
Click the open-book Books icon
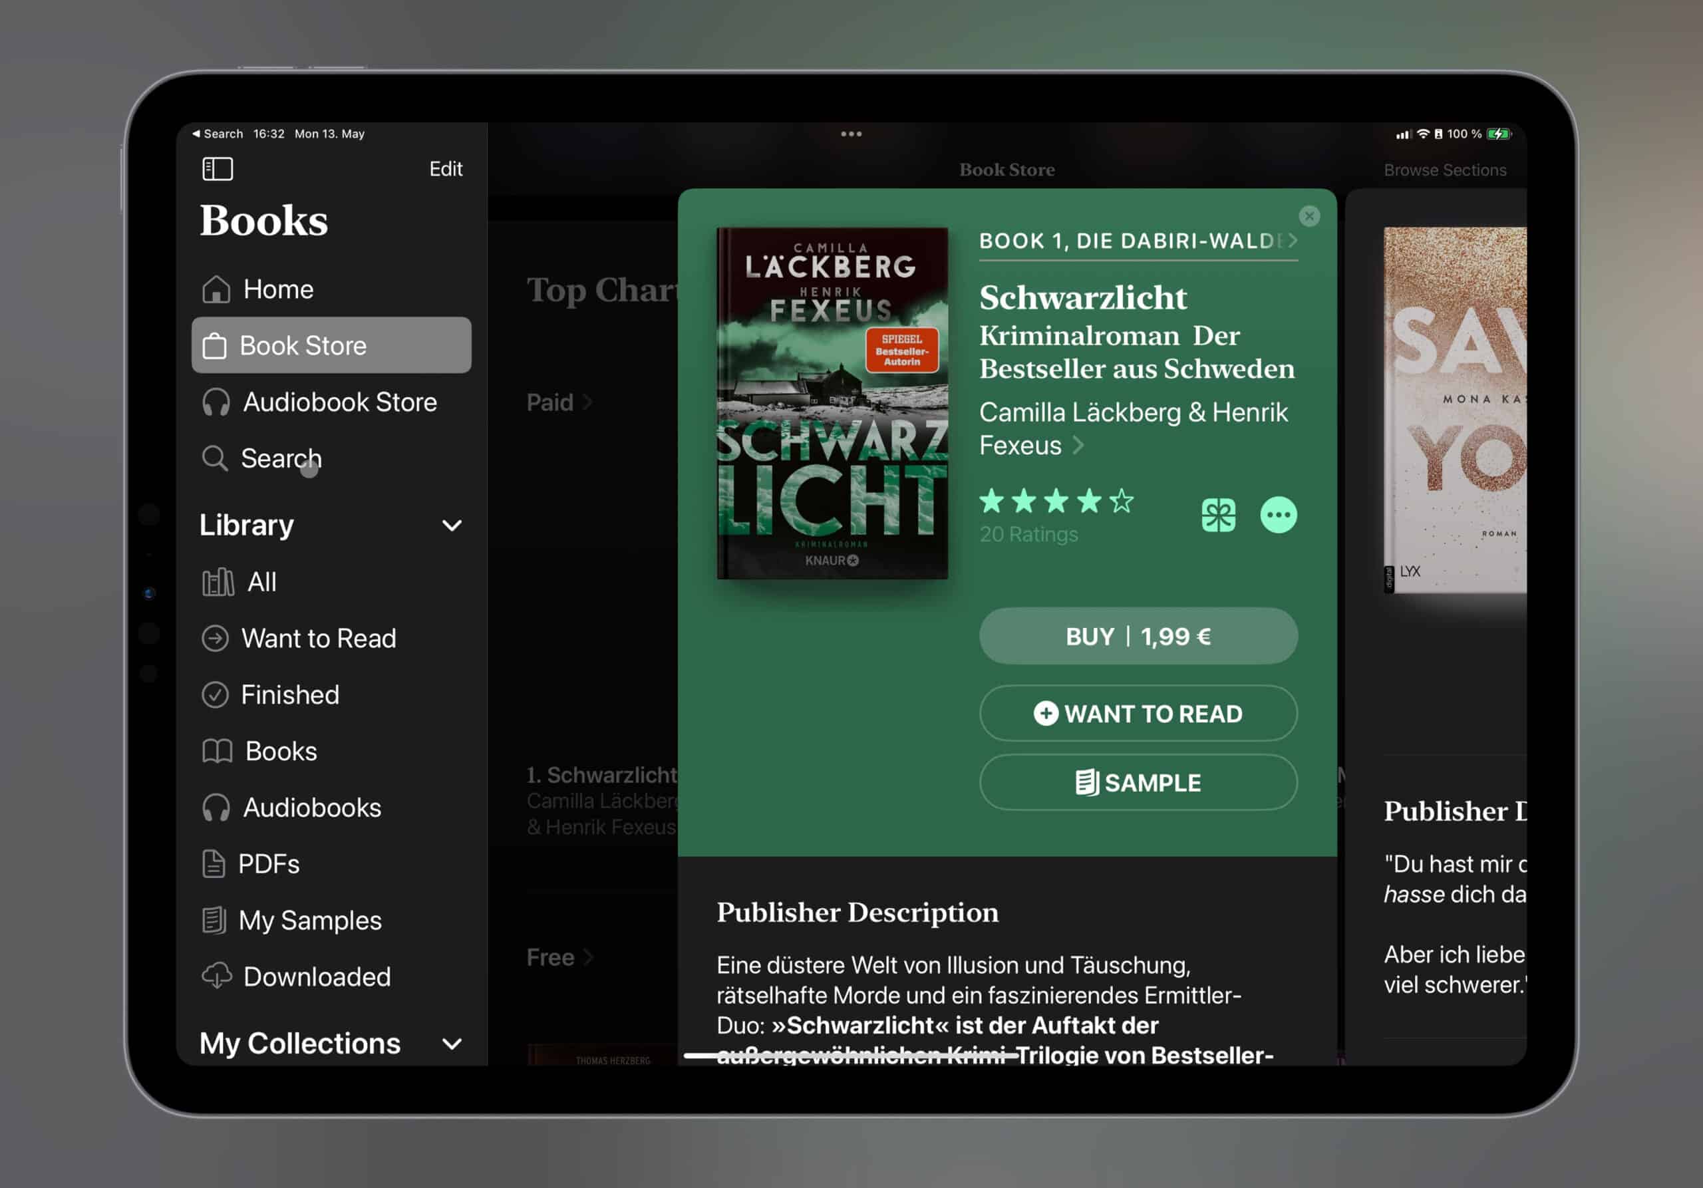point(218,751)
